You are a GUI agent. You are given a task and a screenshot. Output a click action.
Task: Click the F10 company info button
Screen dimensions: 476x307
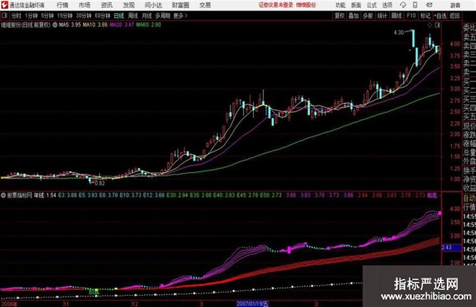click(412, 16)
